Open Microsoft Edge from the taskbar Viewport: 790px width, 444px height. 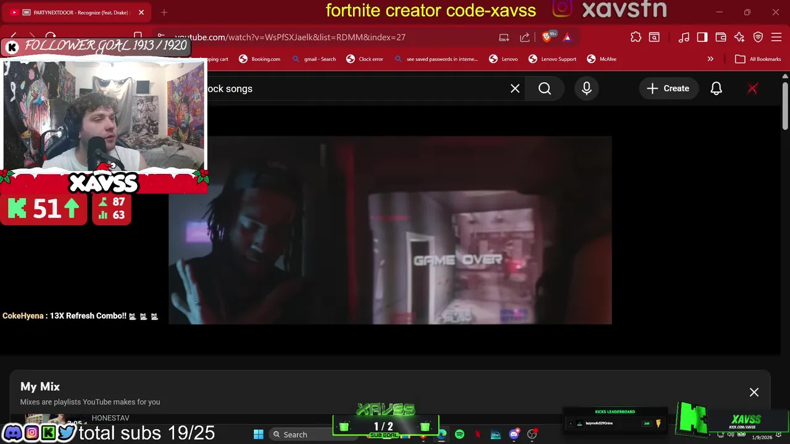point(441,434)
